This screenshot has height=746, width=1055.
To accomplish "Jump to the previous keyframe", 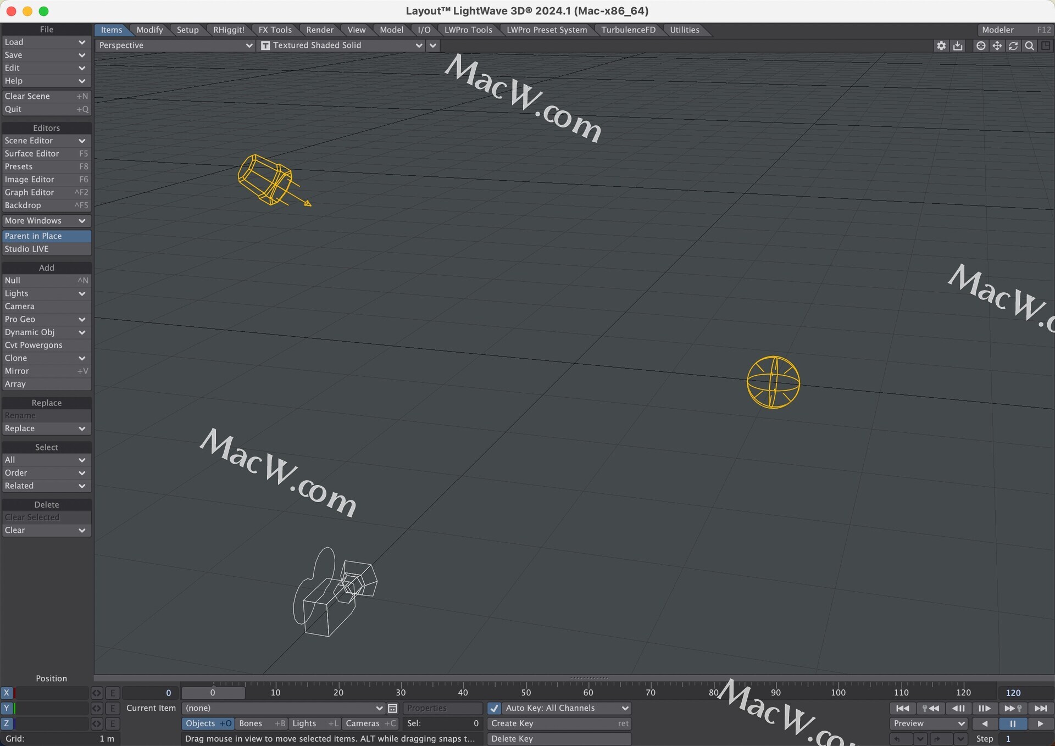I will click(930, 709).
